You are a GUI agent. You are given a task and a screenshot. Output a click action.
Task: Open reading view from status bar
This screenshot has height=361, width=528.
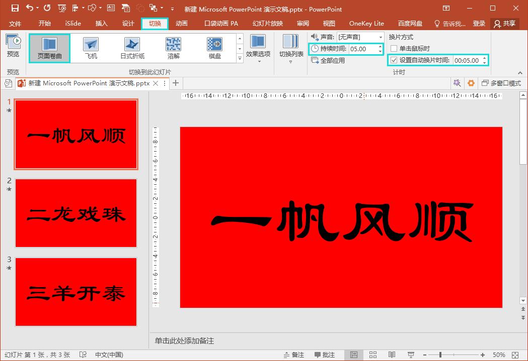(x=392, y=355)
